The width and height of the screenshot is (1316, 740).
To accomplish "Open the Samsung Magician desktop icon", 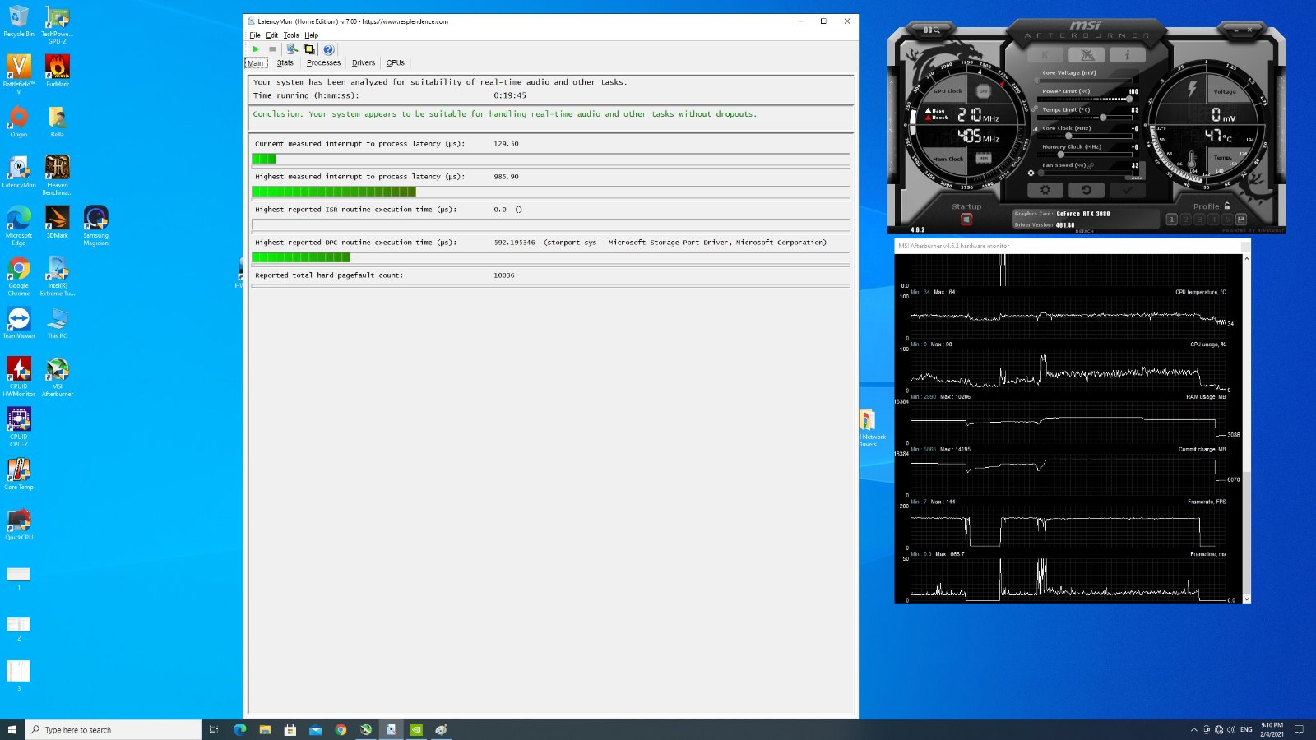I will click(x=95, y=225).
